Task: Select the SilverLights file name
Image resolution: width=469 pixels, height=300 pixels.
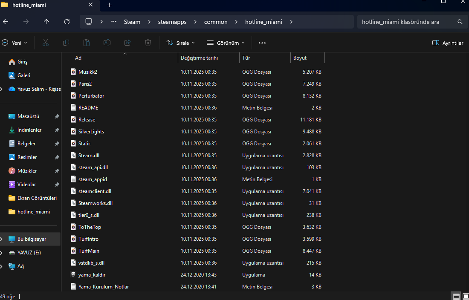Action: point(91,132)
